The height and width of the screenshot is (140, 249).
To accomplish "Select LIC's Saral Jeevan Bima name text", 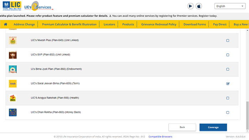I will point(55,84).
